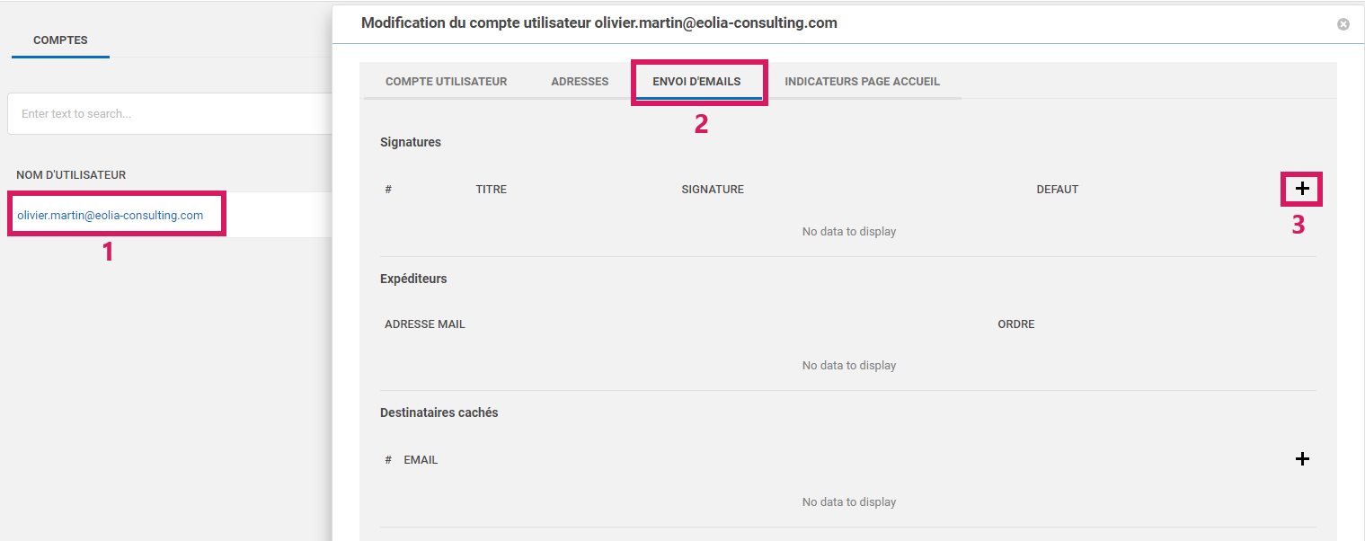This screenshot has width=1365, height=541.
Task: Add a new signature with plus icon
Action: [x=1301, y=189]
